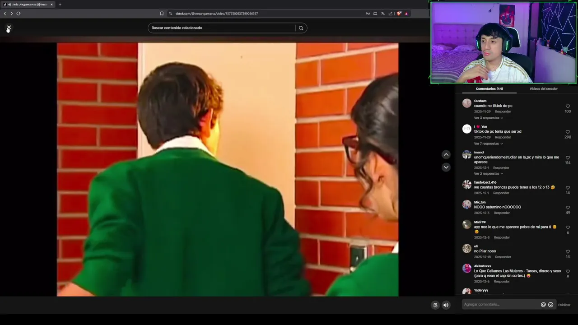Click the tiktok.com URL in the address bar
Screen dimensions: 578x325
216,14
